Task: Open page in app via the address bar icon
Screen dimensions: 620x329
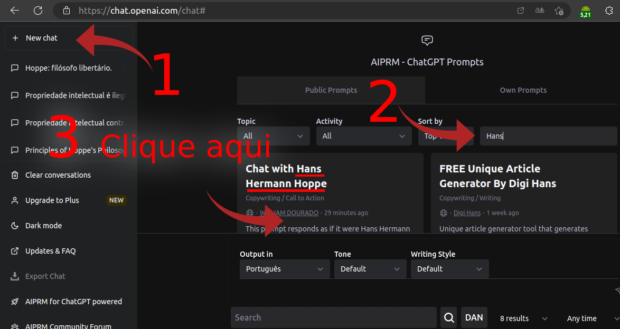Action: (521, 11)
